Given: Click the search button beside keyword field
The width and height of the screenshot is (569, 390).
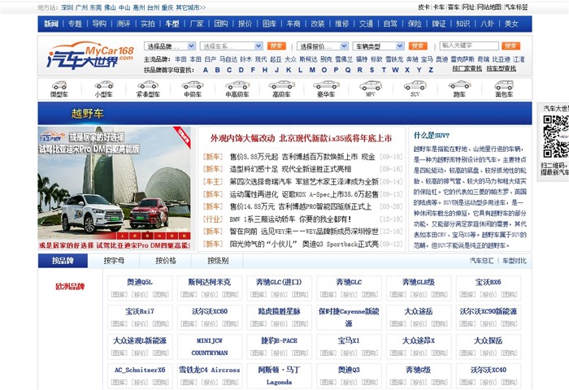Looking at the screenshot, I should click(x=511, y=45).
